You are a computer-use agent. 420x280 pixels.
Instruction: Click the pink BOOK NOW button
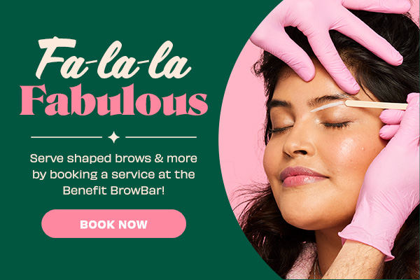click(x=114, y=224)
